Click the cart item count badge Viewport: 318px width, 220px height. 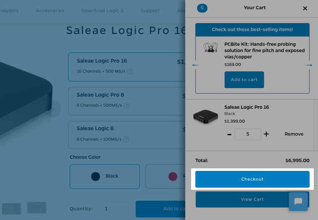point(202,8)
